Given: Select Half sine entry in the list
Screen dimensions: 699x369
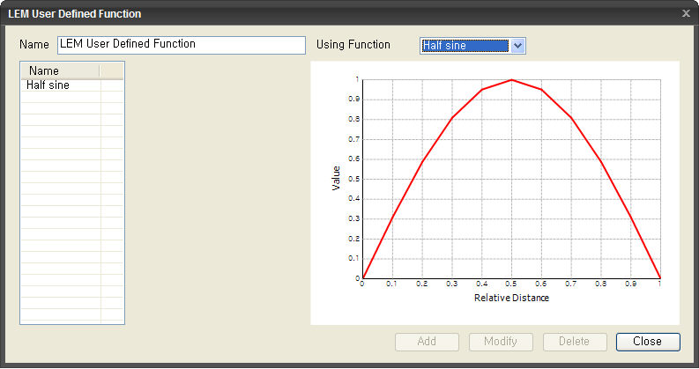Looking at the screenshot, I should pyautogui.click(x=48, y=86).
